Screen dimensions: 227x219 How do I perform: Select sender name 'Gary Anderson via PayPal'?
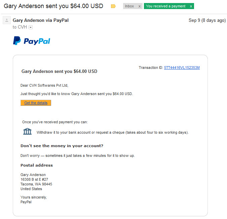tap(41, 20)
